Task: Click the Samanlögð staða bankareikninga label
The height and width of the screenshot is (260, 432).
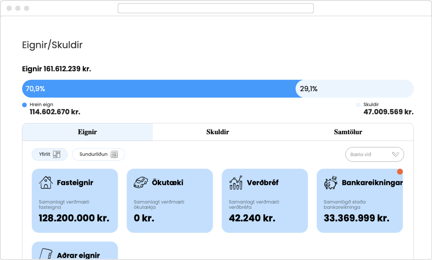Action: (x=345, y=204)
